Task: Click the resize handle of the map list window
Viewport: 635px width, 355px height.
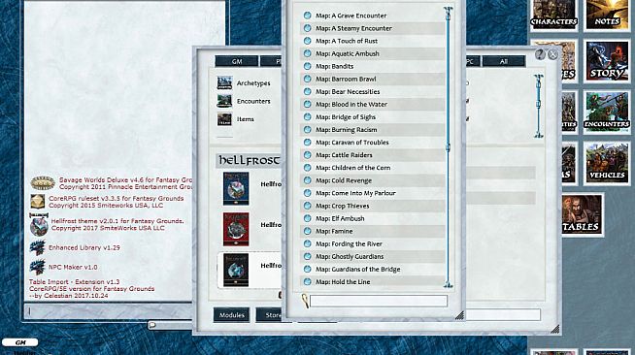Action: 459,315
